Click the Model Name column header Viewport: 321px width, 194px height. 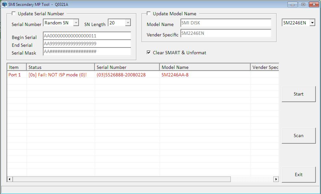(205, 67)
